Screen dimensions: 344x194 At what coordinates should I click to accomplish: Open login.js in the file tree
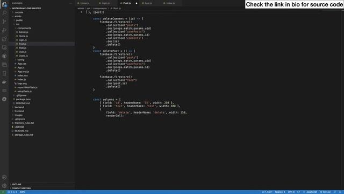[x=23, y=40]
